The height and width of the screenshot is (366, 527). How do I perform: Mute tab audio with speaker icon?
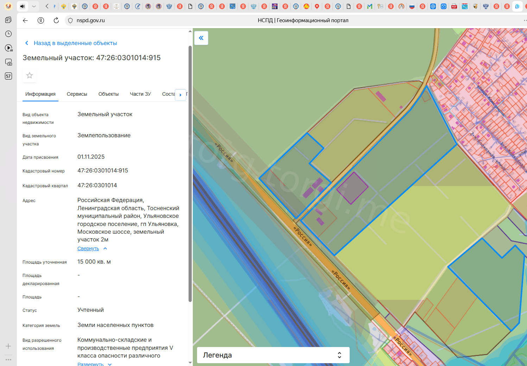tap(22, 6)
